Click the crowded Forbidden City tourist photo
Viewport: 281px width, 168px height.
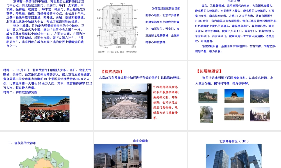click(x=45, y=109)
